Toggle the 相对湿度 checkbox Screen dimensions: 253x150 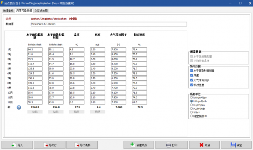(x=192, y=85)
